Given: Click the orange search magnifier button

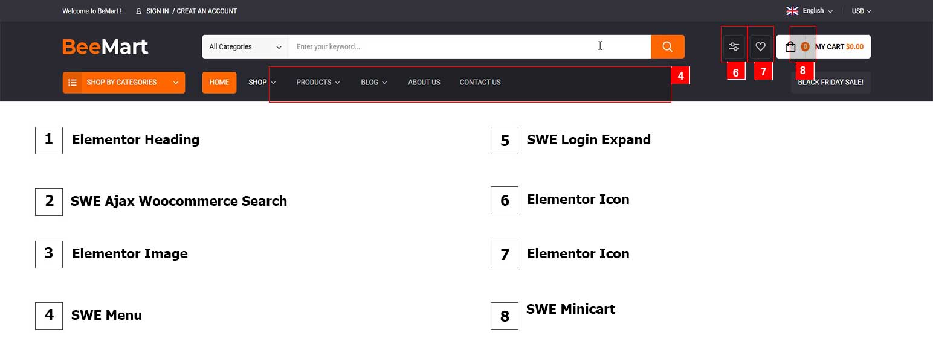Looking at the screenshot, I should tap(667, 46).
